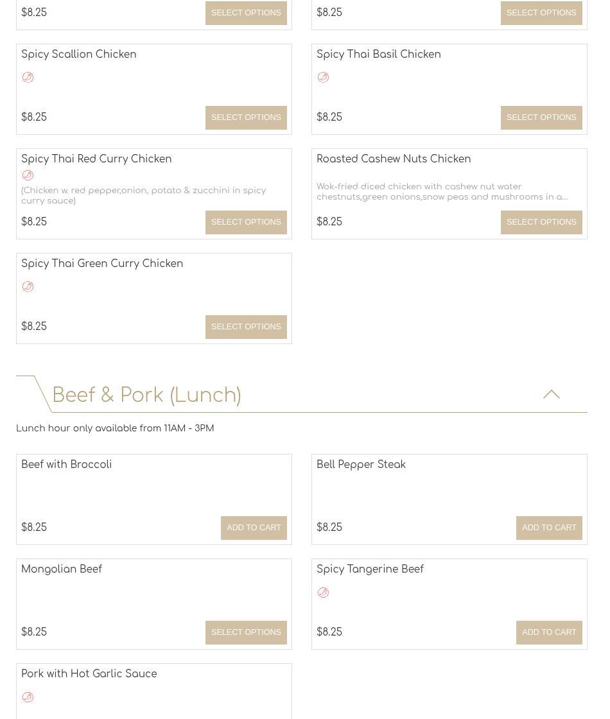Click the Pork with Hot Garlic Sauce title
This screenshot has width=610, height=719.
(89, 674)
